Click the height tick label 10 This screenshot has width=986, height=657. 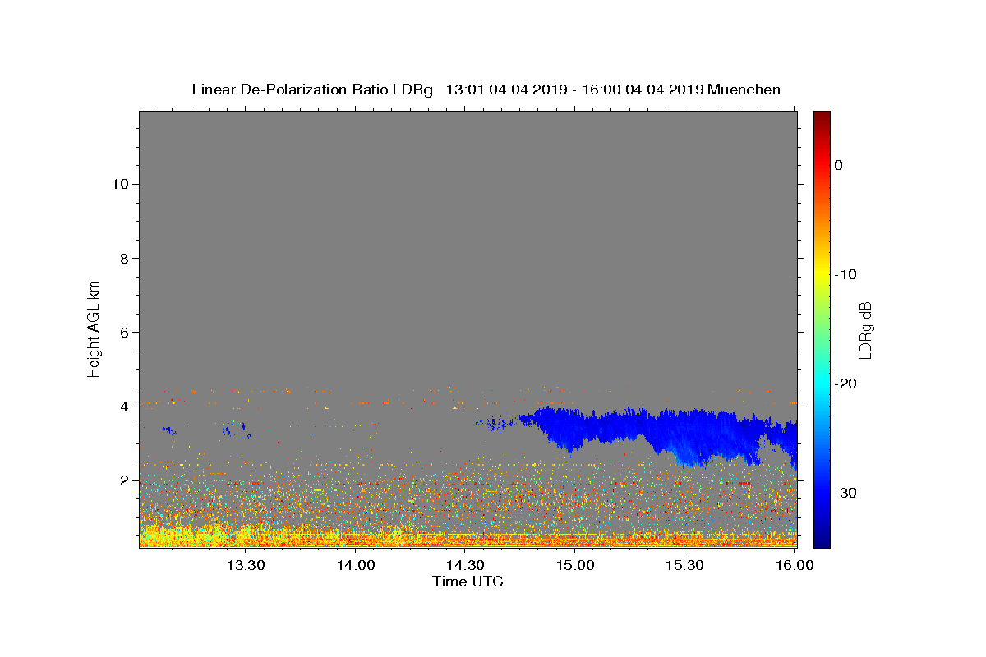click(x=119, y=184)
